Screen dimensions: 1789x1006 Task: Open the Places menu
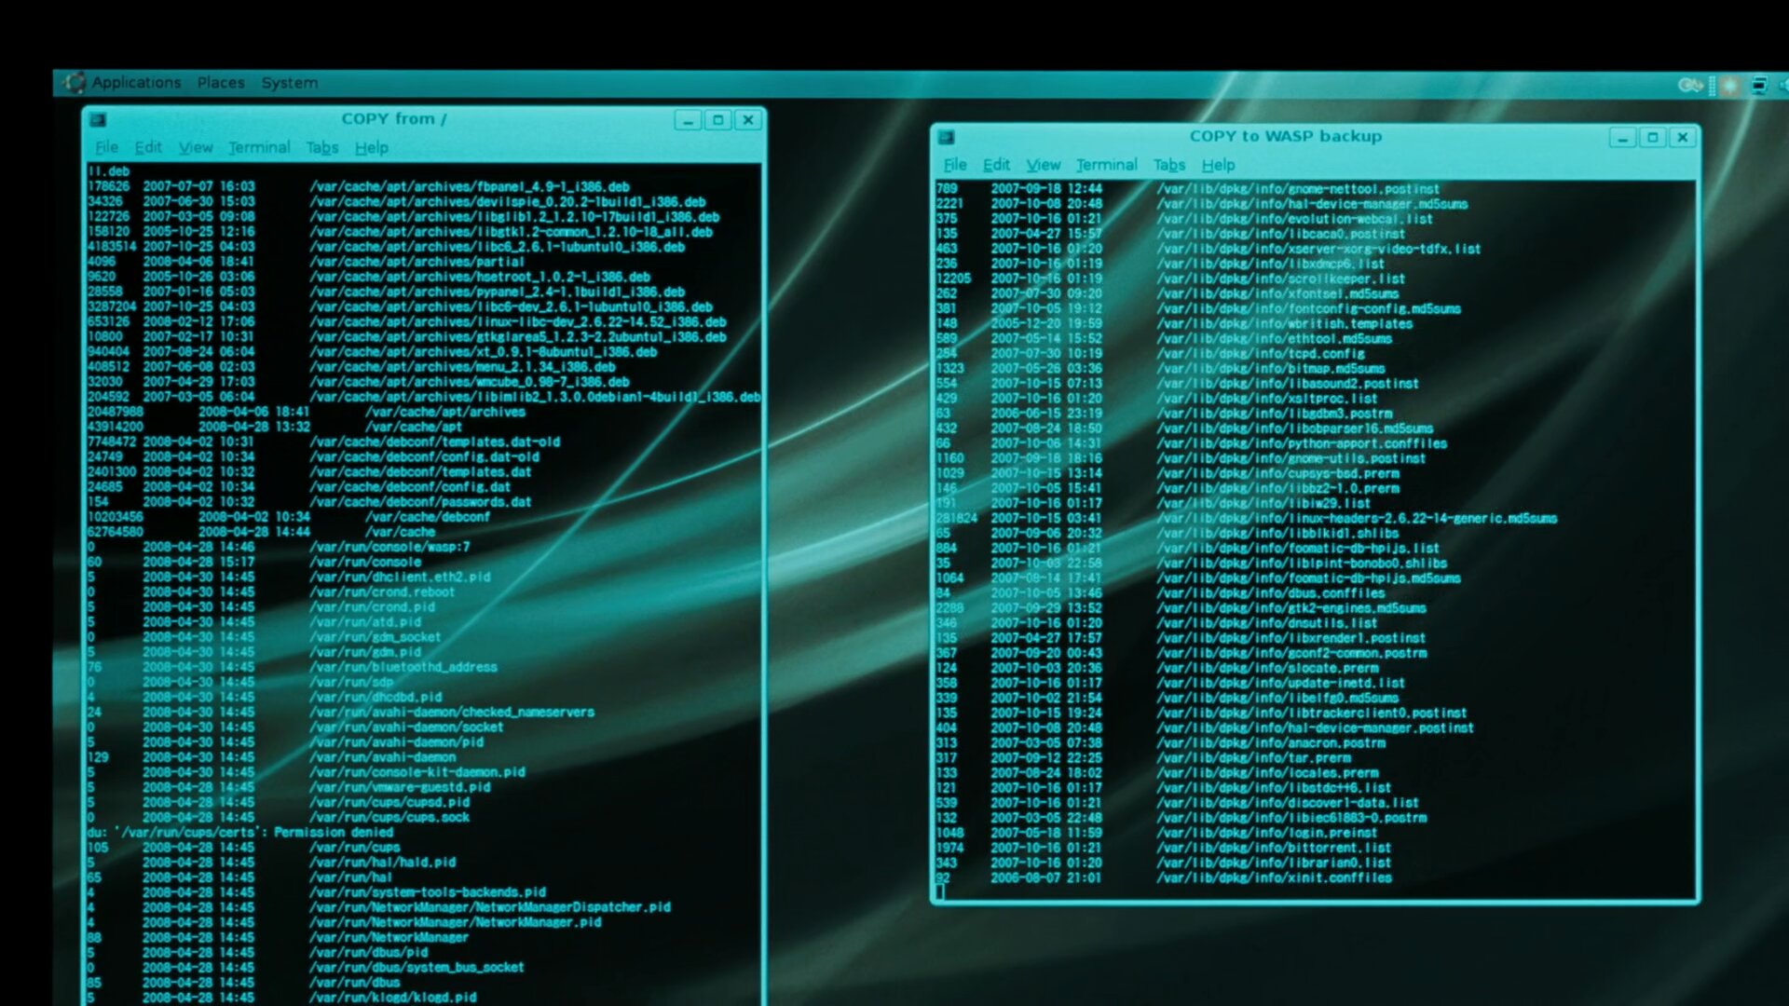tap(221, 83)
